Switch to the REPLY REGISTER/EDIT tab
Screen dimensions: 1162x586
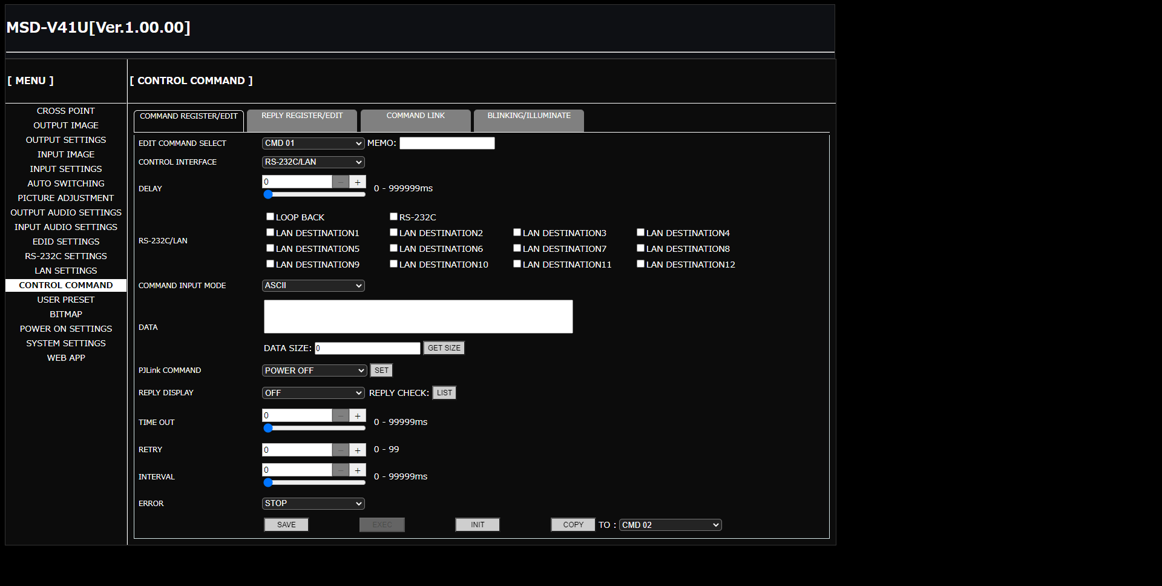[302, 120]
